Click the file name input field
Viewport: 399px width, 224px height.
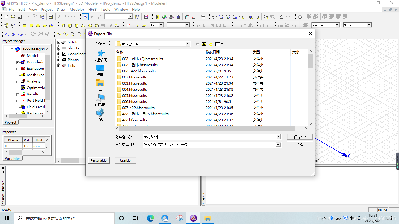209,137
